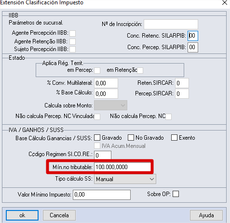The width and height of the screenshot is (230, 223).
Task: Toggle the Sobre OP checkbox
Action: (x=176, y=194)
